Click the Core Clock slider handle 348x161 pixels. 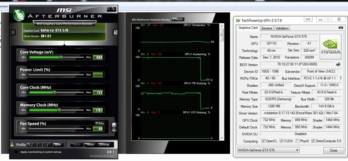pyautogui.click(x=54, y=92)
